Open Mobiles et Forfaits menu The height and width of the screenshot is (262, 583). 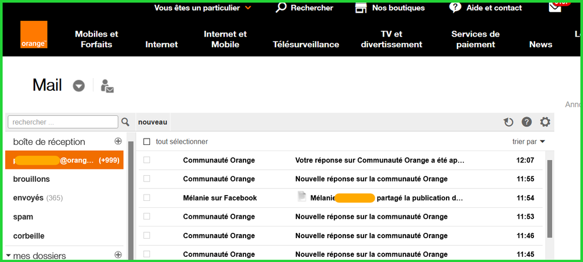(97, 40)
